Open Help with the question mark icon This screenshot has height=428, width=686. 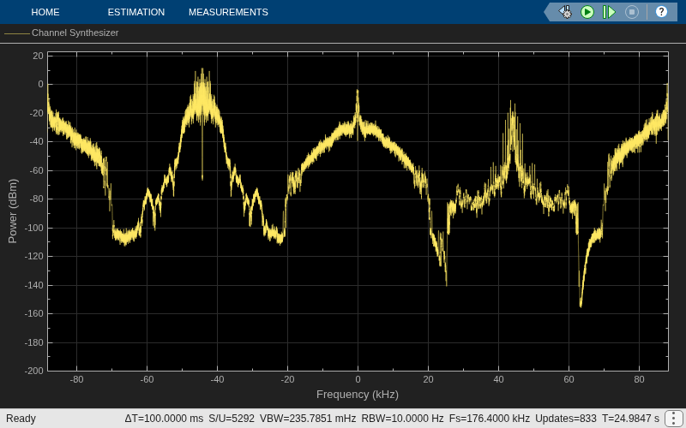661,12
